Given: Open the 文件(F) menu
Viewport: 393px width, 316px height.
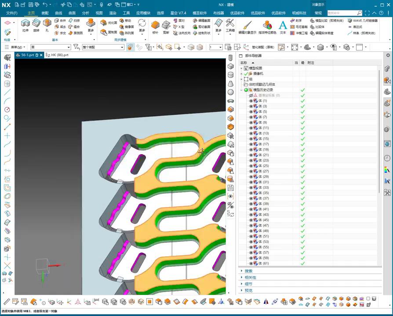Looking at the screenshot, I should (12, 13).
